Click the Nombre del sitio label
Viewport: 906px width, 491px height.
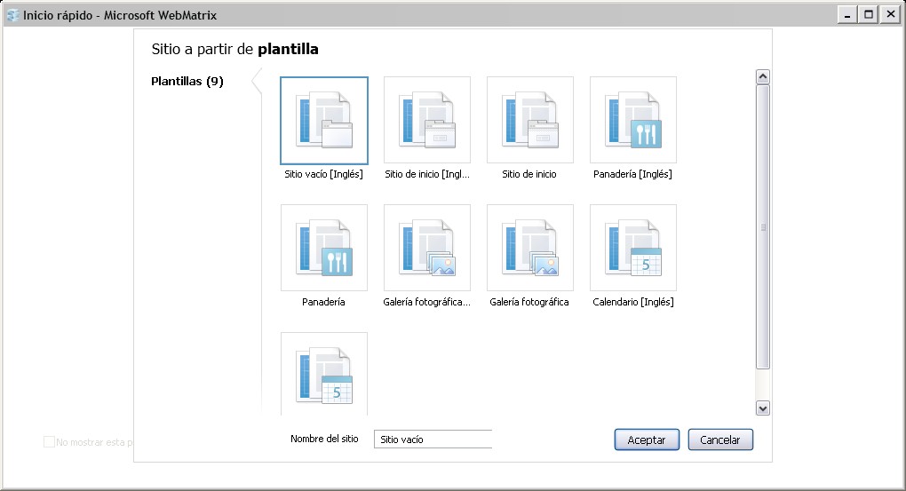pyautogui.click(x=324, y=439)
